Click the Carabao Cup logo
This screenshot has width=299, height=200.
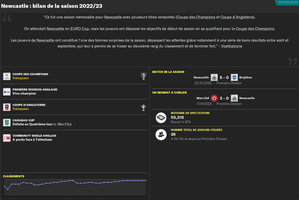tap(7, 122)
